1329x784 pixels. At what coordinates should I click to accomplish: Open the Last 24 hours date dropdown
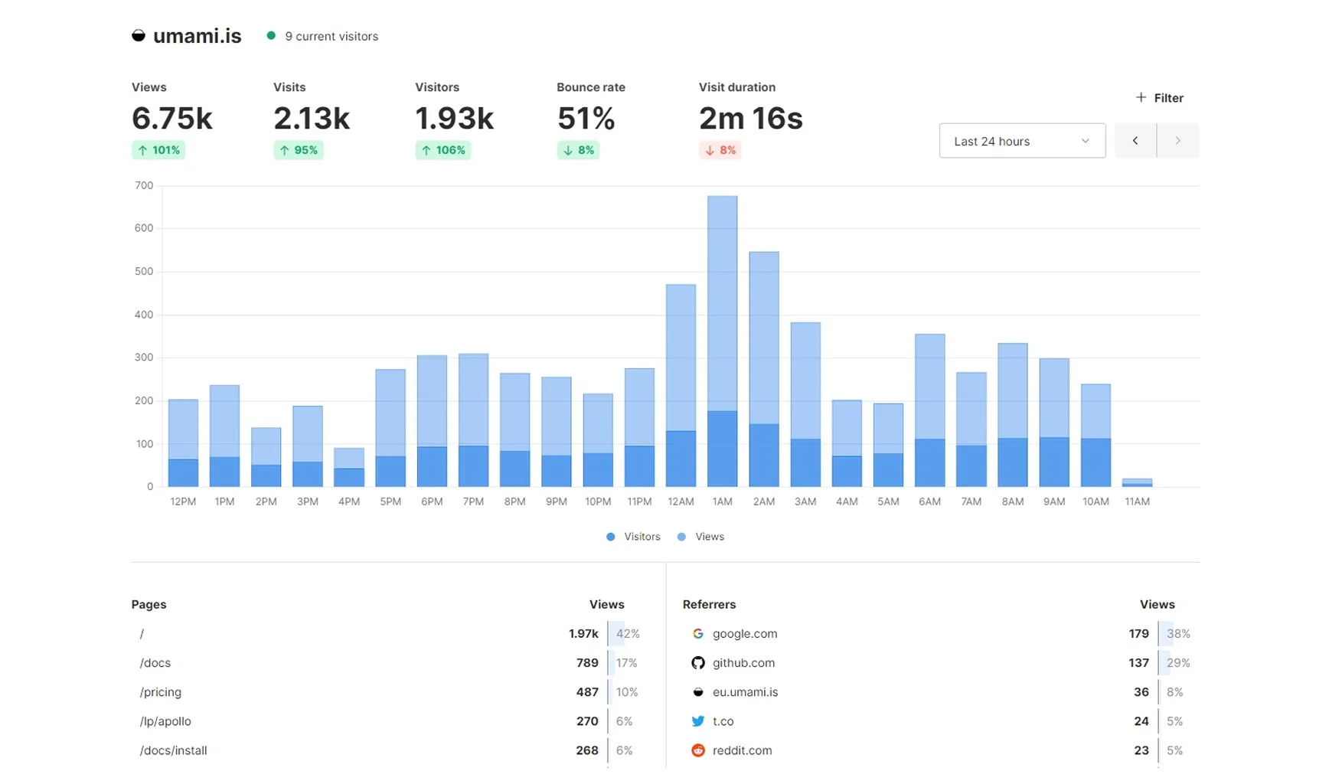(x=1022, y=141)
